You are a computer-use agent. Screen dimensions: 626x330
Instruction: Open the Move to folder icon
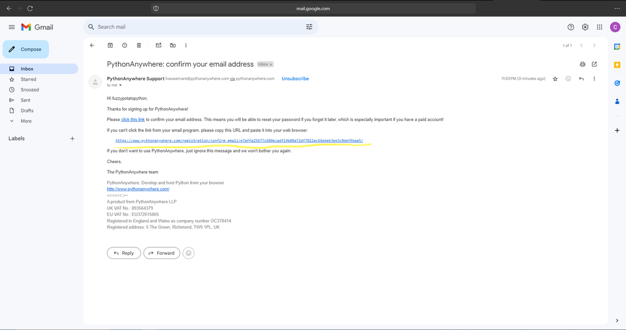click(173, 45)
